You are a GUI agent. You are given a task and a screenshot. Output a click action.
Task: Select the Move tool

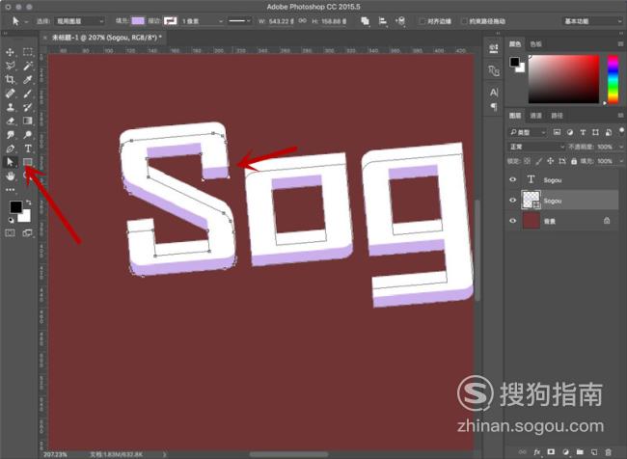(10, 52)
